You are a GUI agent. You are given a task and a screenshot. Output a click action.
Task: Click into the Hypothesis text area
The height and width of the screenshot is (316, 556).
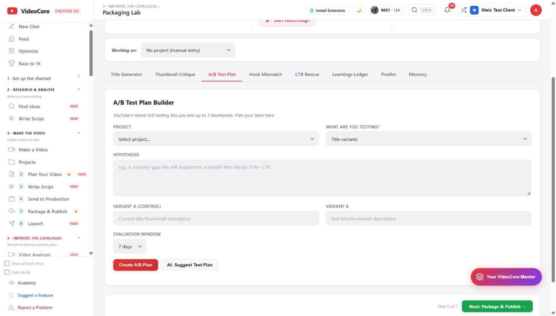tap(322, 178)
